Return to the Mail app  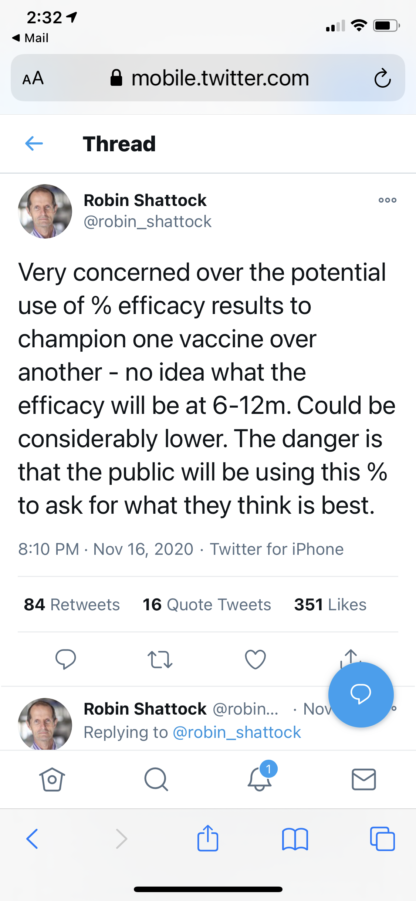point(30,38)
